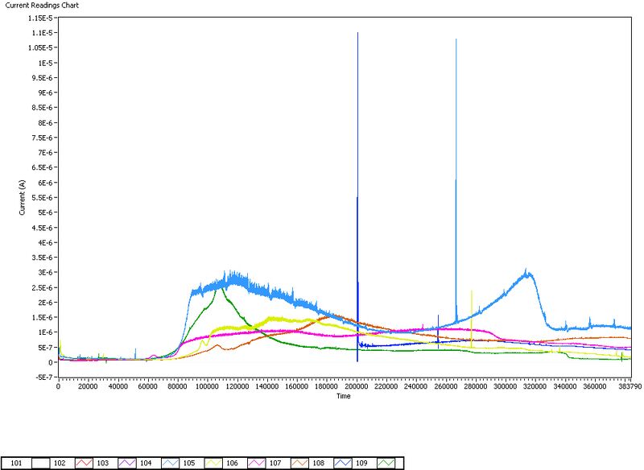Click the -5E-7 minimum value on Current axis

[x=45, y=377]
